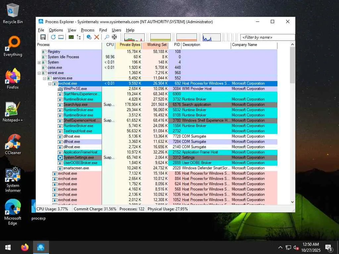
Task: Select the smartscreen.exe process row
Action: point(157,168)
